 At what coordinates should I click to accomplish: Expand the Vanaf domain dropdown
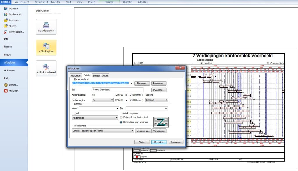click(117, 108)
